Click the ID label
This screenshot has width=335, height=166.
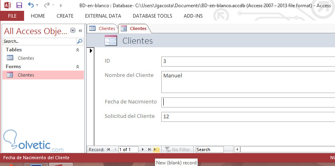[x=107, y=61]
